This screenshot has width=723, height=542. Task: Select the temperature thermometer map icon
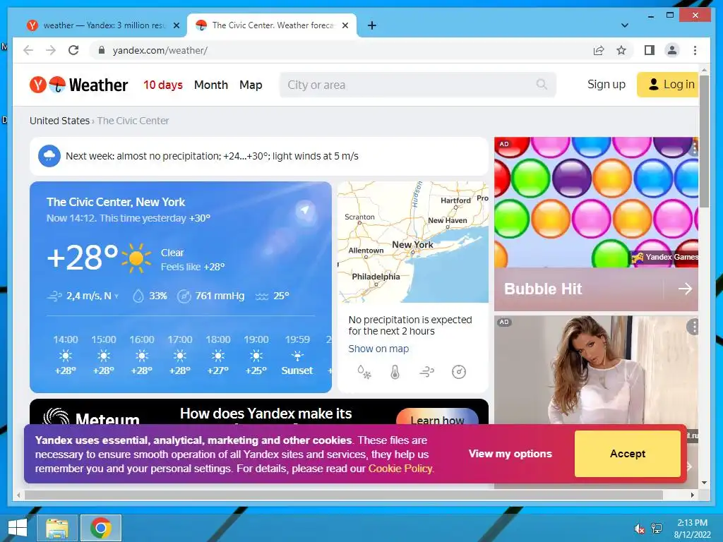395,371
